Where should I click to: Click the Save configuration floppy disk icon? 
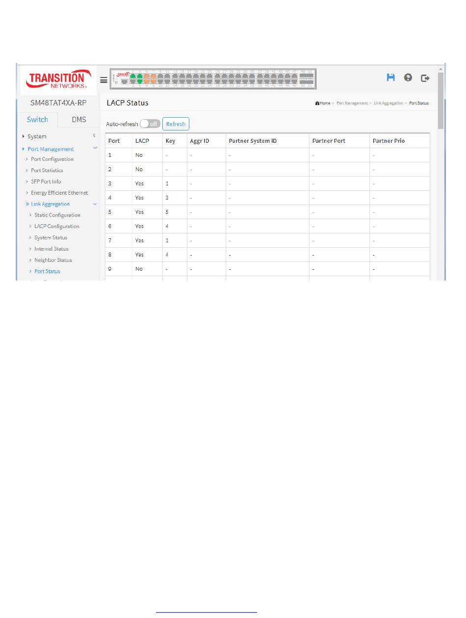tap(390, 77)
